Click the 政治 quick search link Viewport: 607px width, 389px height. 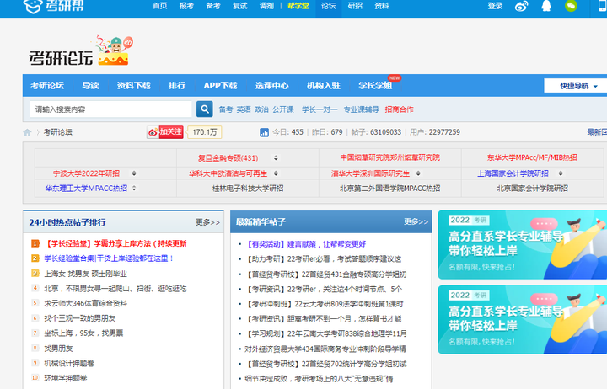pos(261,109)
